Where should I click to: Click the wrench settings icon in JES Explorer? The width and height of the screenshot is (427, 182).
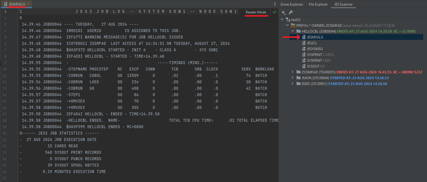(291, 13)
